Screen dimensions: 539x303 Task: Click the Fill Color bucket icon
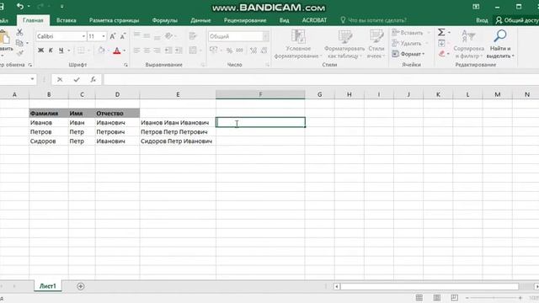pos(101,50)
